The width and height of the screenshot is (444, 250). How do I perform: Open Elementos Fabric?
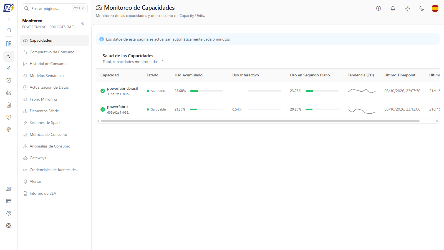[x=54, y=111]
